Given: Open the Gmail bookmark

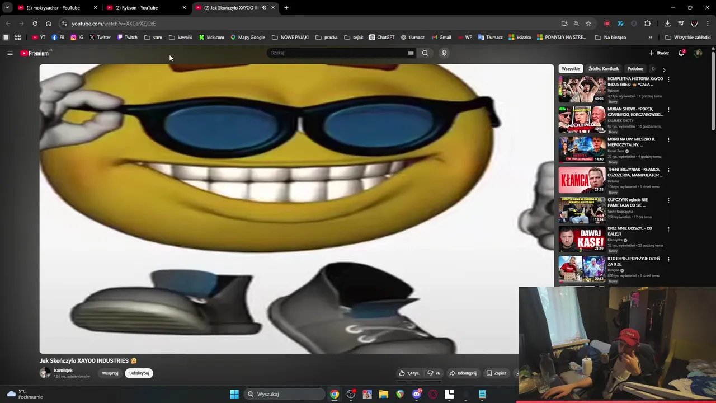Looking at the screenshot, I should point(441,38).
